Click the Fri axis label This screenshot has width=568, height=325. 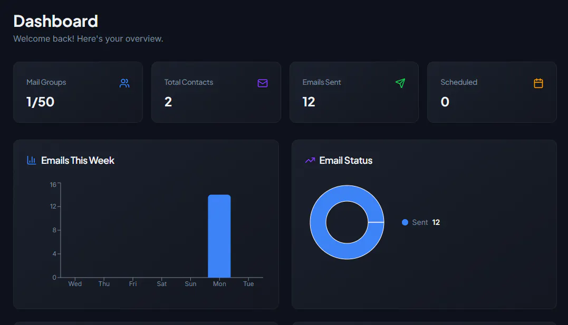click(x=133, y=284)
